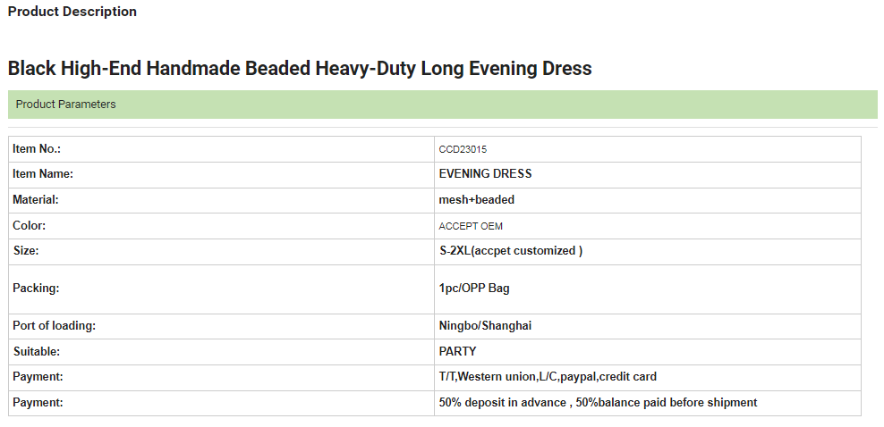Click the S-2XL size value
884x427 pixels.
[x=510, y=251]
